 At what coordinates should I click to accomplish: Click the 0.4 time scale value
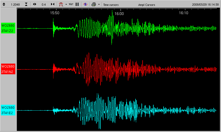pyautogui.click(x=44, y=5)
